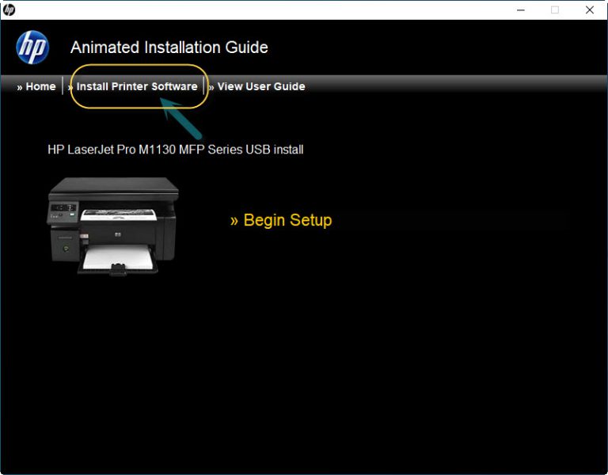This screenshot has height=475, width=608.
Task: Open the Home navigation item
Action: click(36, 86)
